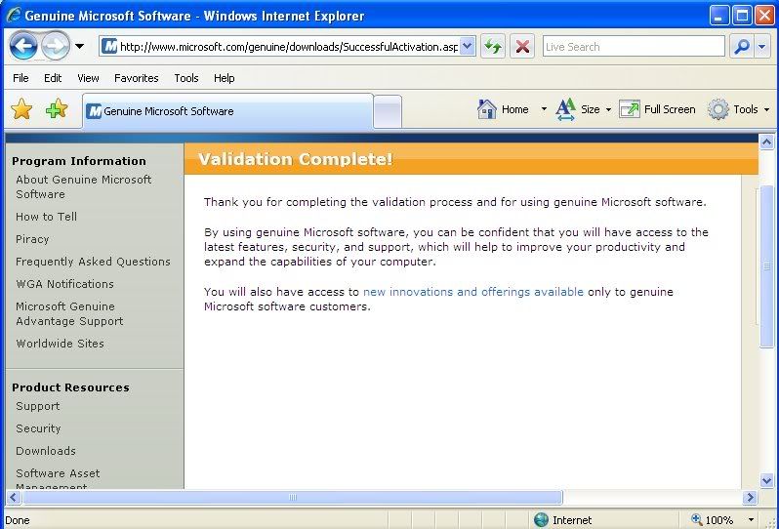
Task: Open the search options dropdown arrow
Action: (x=762, y=47)
